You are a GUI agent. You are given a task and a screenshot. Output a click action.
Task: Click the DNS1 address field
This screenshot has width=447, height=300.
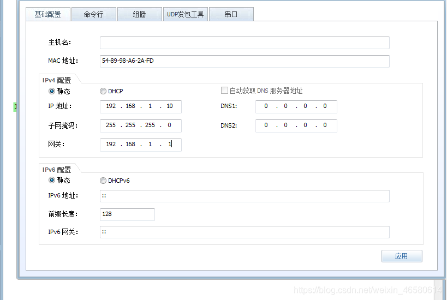click(x=296, y=106)
